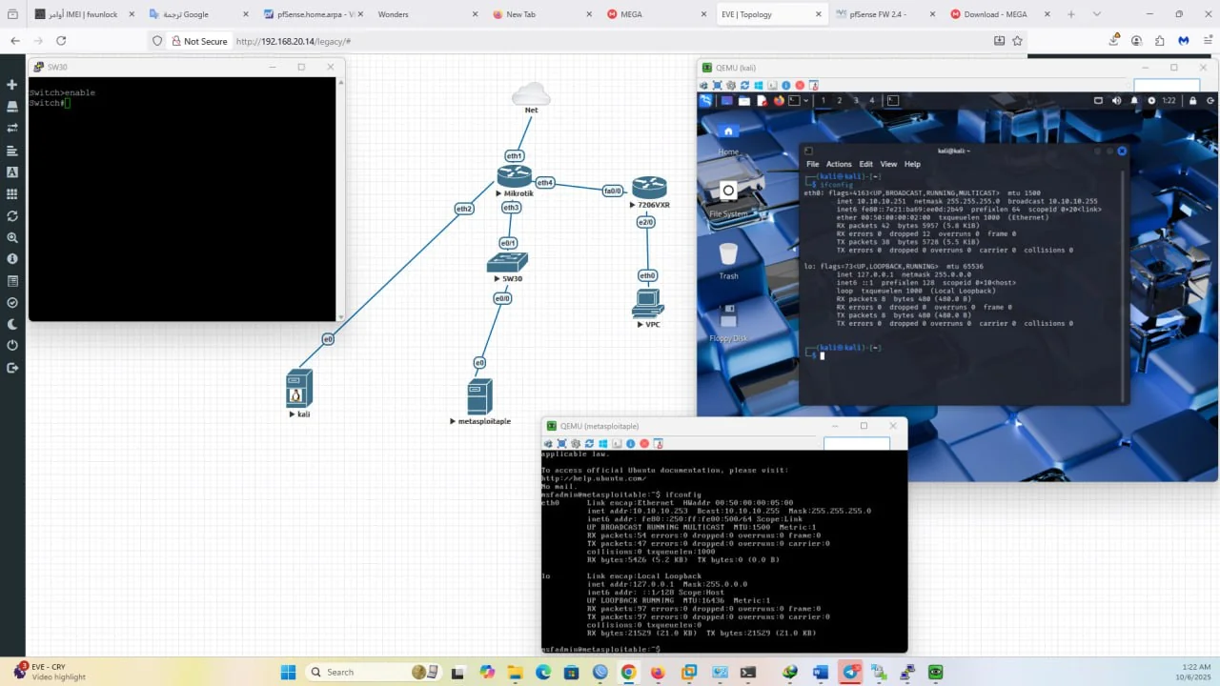The width and height of the screenshot is (1220, 686).
Task: Open the Kali dragon menu in the VM taskbar
Action: pyautogui.click(x=706, y=100)
